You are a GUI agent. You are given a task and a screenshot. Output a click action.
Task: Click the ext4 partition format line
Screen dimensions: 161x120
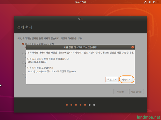point(52,71)
